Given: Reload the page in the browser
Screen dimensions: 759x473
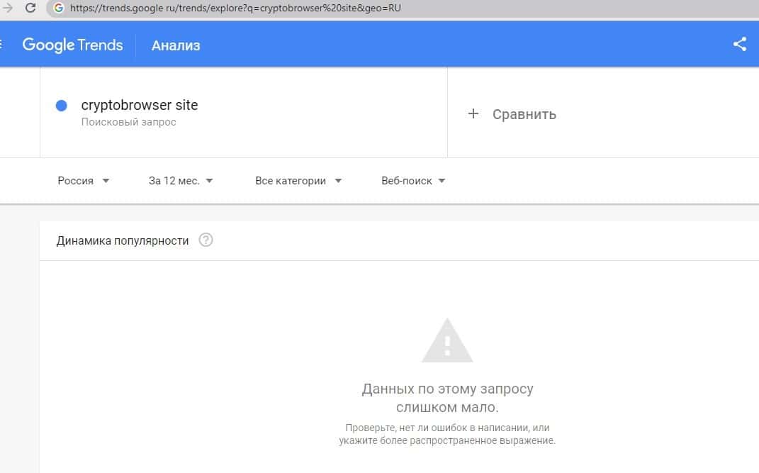Looking at the screenshot, I should point(30,9).
